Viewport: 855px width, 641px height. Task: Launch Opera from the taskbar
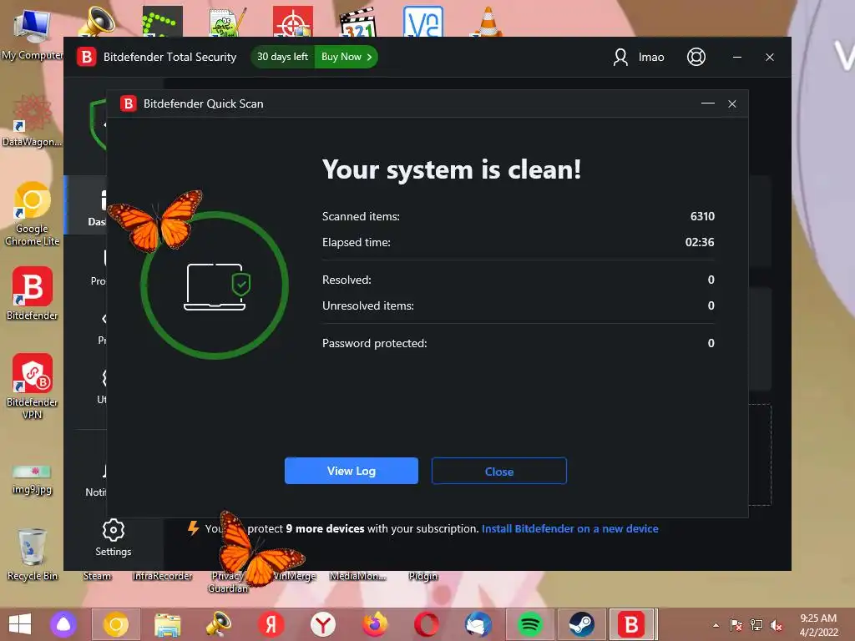pyautogui.click(x=427, y=624)
